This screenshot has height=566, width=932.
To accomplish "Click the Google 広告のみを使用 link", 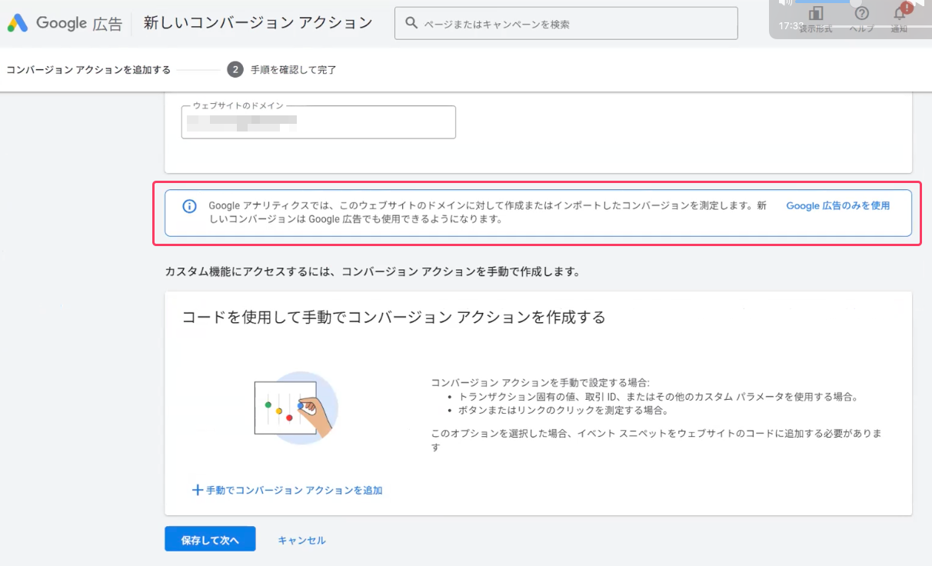I will [x=837, y=206].
